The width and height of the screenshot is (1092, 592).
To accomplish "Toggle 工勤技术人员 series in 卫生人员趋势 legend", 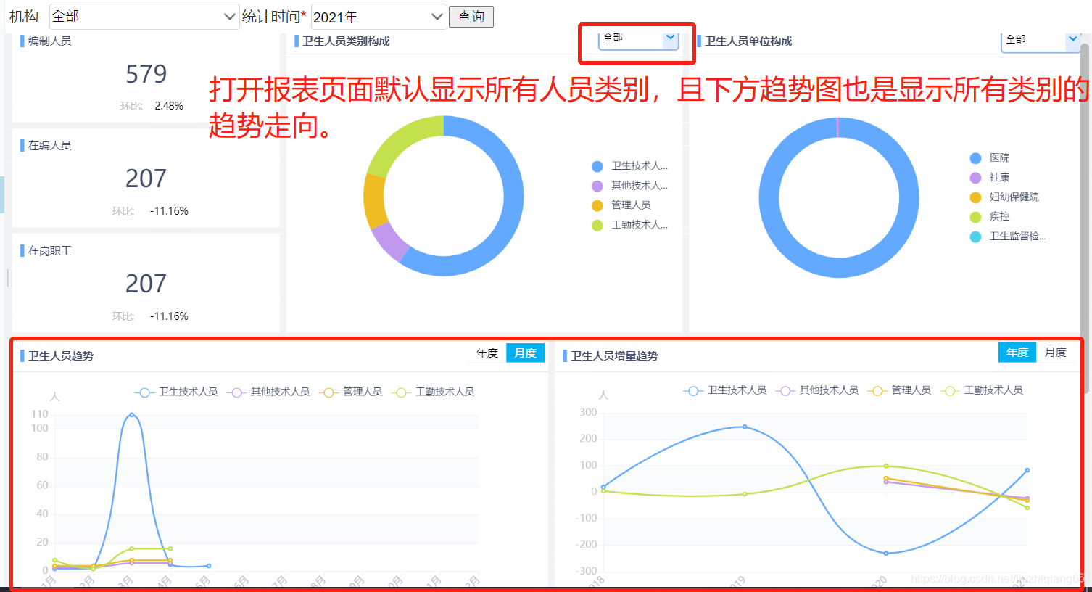I will point(433,392).
